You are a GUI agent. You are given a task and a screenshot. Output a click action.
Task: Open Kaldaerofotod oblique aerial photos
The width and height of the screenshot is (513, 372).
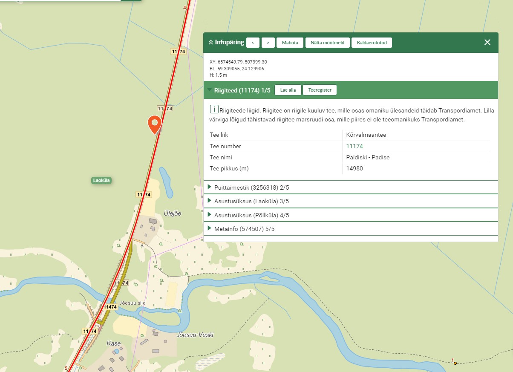click(372, 43)
